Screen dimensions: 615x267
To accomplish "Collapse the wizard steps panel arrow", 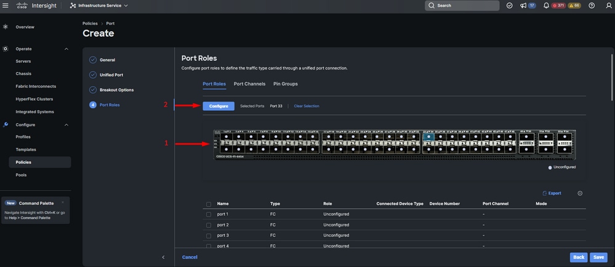I will click(164, 257).
